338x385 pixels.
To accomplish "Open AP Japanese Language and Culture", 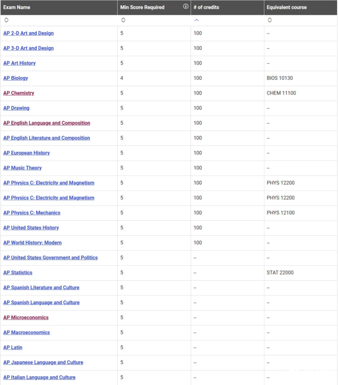I will pos(43,363).
